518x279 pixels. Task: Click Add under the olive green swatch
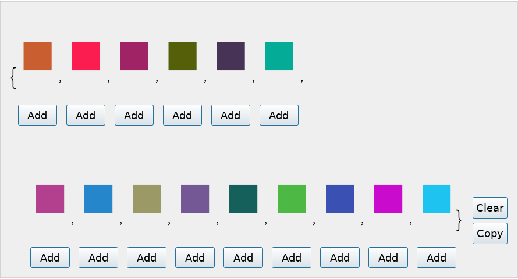coord(182,115)
